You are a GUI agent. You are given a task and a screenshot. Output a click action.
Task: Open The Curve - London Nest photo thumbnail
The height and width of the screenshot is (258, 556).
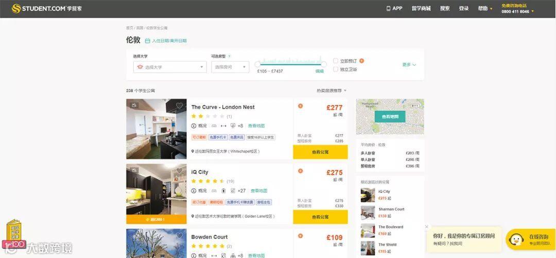click(157, 129)
